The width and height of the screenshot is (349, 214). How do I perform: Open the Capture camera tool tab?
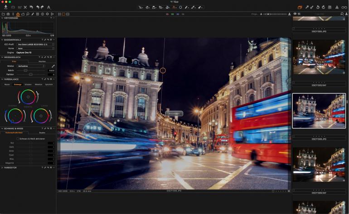pos(8,14)
